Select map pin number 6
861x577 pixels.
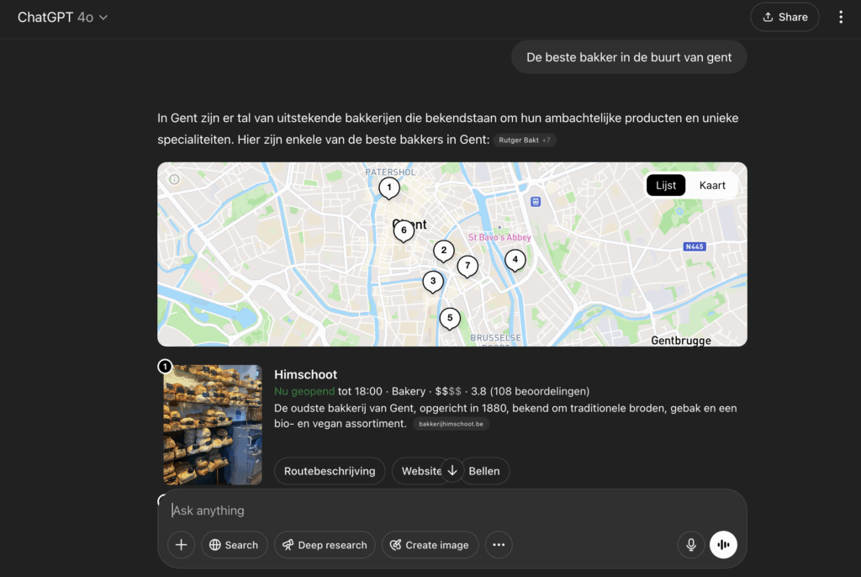[x=404, y=230]
